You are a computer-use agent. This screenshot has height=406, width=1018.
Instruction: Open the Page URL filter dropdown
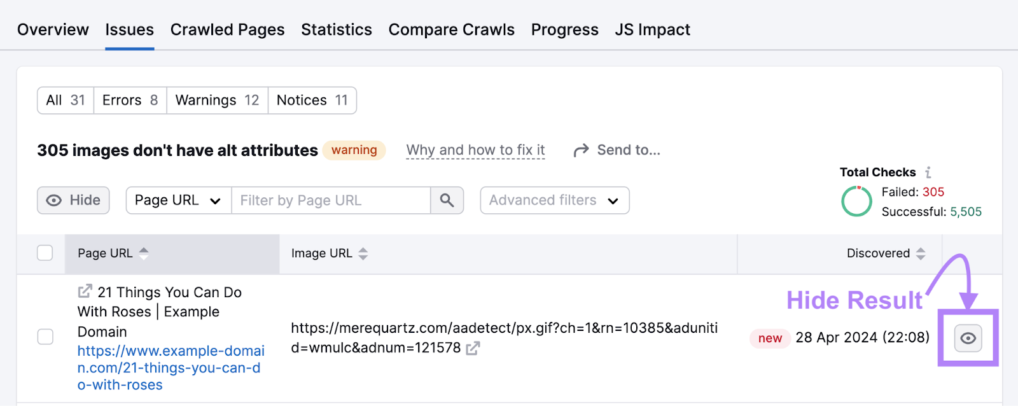(178, 200)
